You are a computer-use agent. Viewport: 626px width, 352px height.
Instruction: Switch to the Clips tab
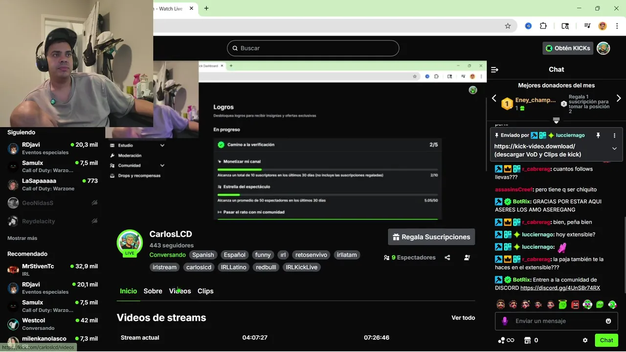coord(205,291)
